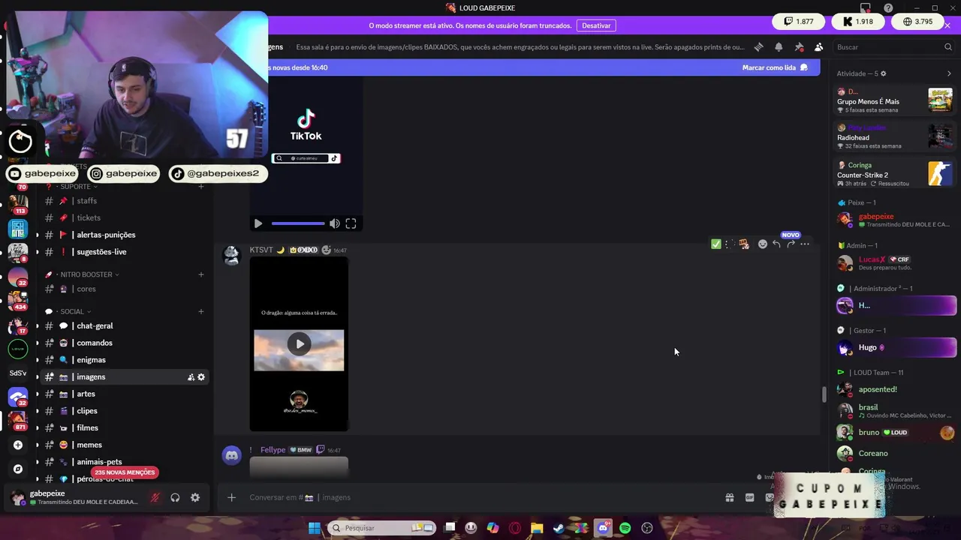Open Atividade settings gear
Viewport: 961px width, 540px height.
pyautogui.click(x=883, y=73)
